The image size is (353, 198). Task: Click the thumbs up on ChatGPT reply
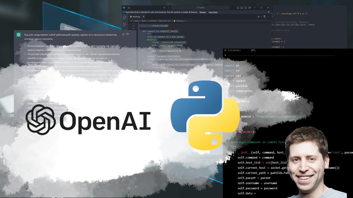coord(123,34)
